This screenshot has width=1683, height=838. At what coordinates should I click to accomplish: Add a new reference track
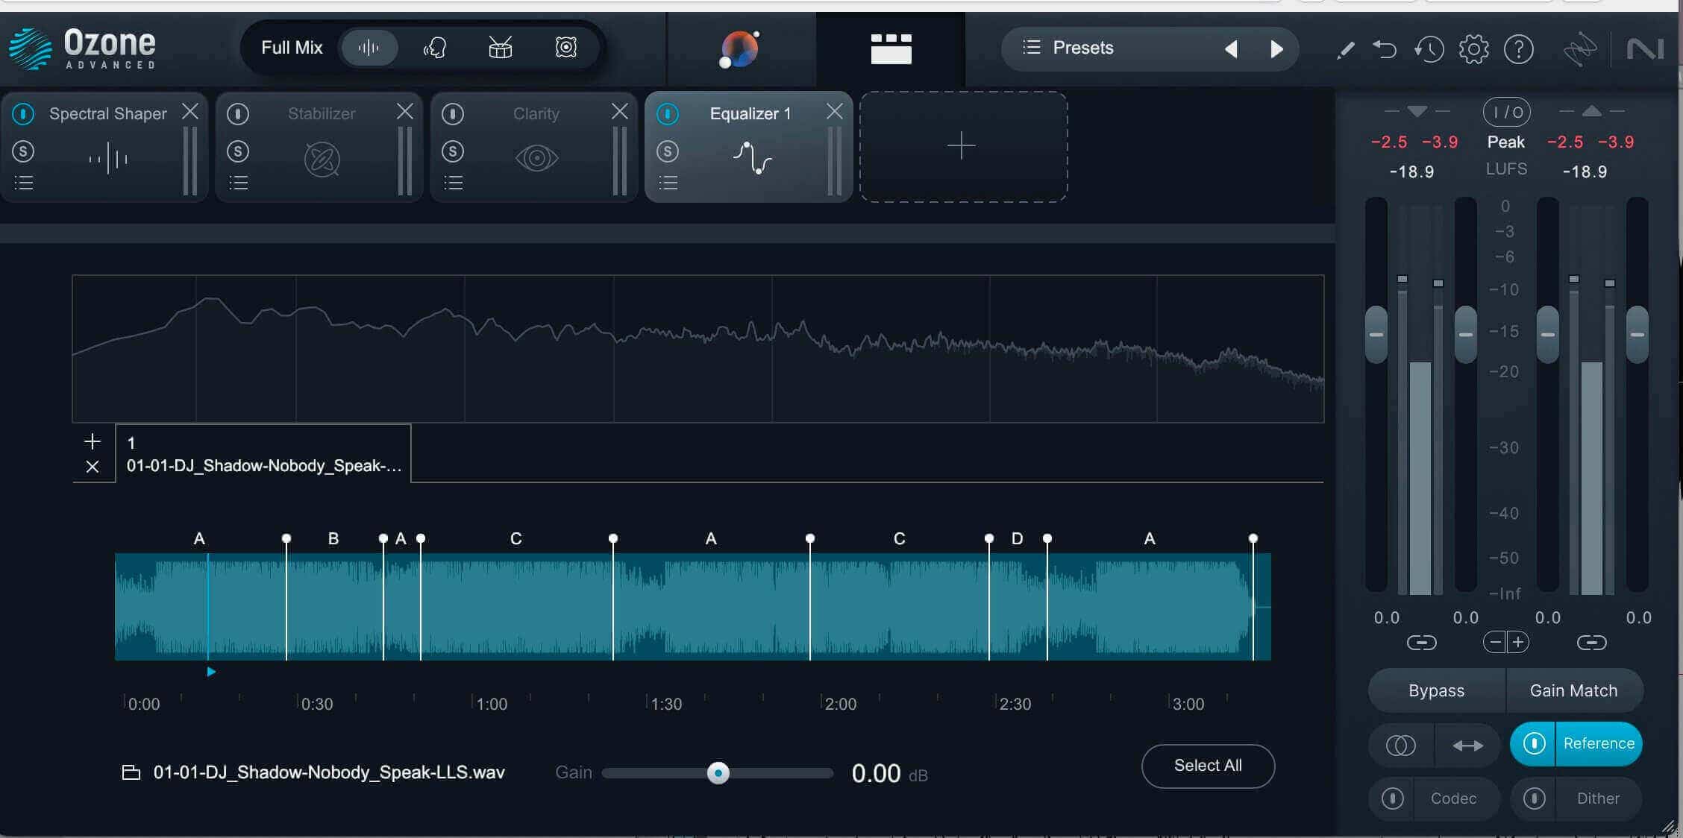(93, 441)
